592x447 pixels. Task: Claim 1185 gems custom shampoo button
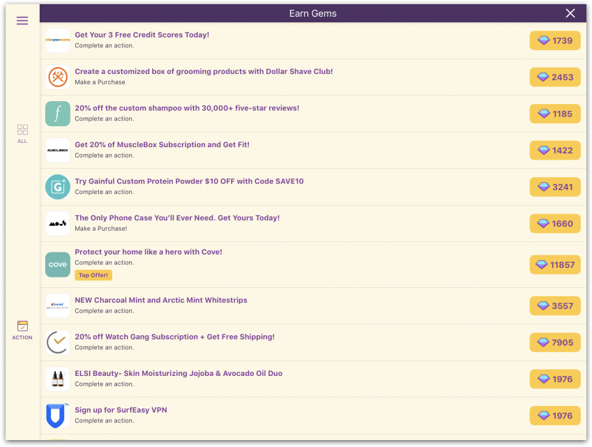coord(555,114)
